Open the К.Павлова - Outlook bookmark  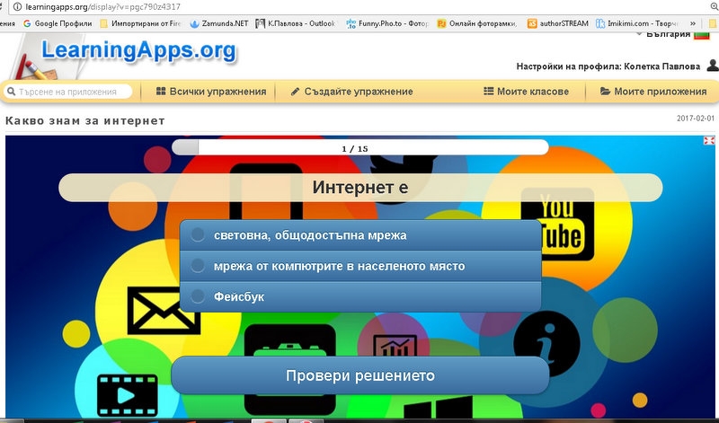[x=296, y=23]
